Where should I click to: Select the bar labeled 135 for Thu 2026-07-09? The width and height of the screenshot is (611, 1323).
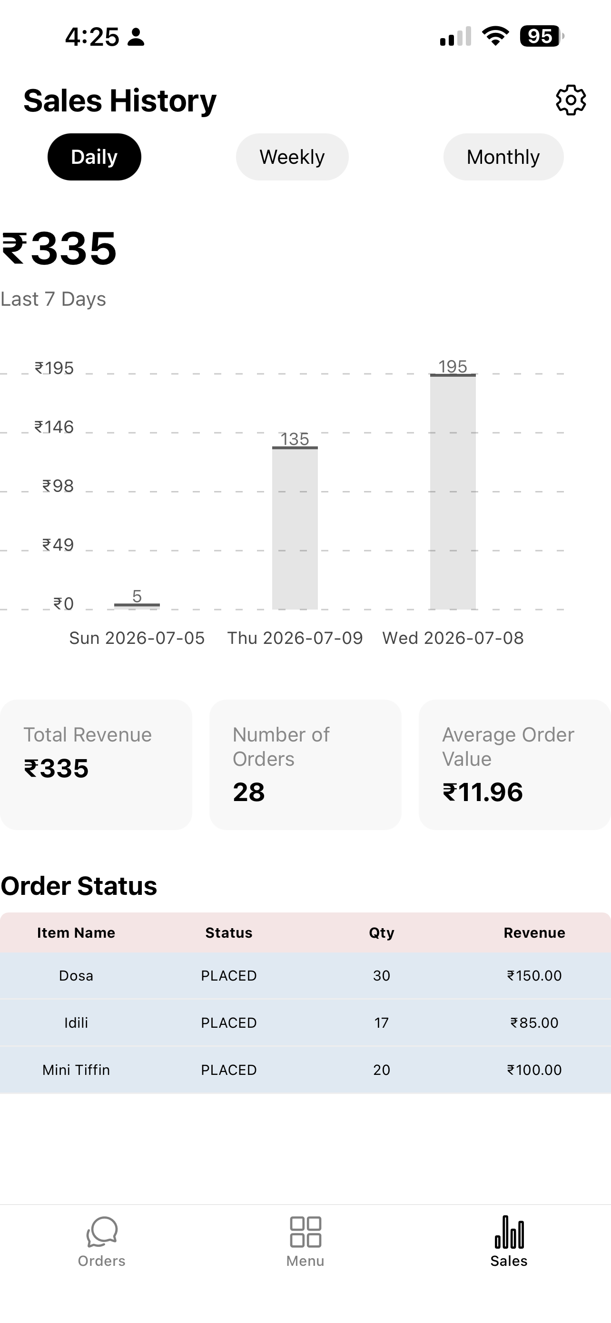click(x=295, y=529)
